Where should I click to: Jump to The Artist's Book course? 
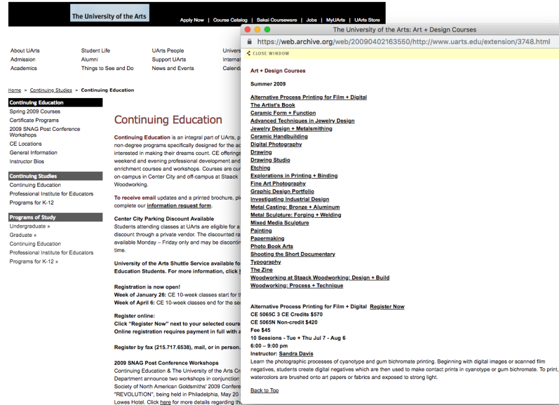(273, 105)
